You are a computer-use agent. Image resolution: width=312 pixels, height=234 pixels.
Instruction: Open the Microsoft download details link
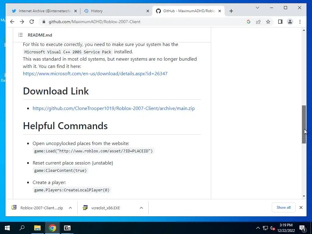tap(95, 74)
